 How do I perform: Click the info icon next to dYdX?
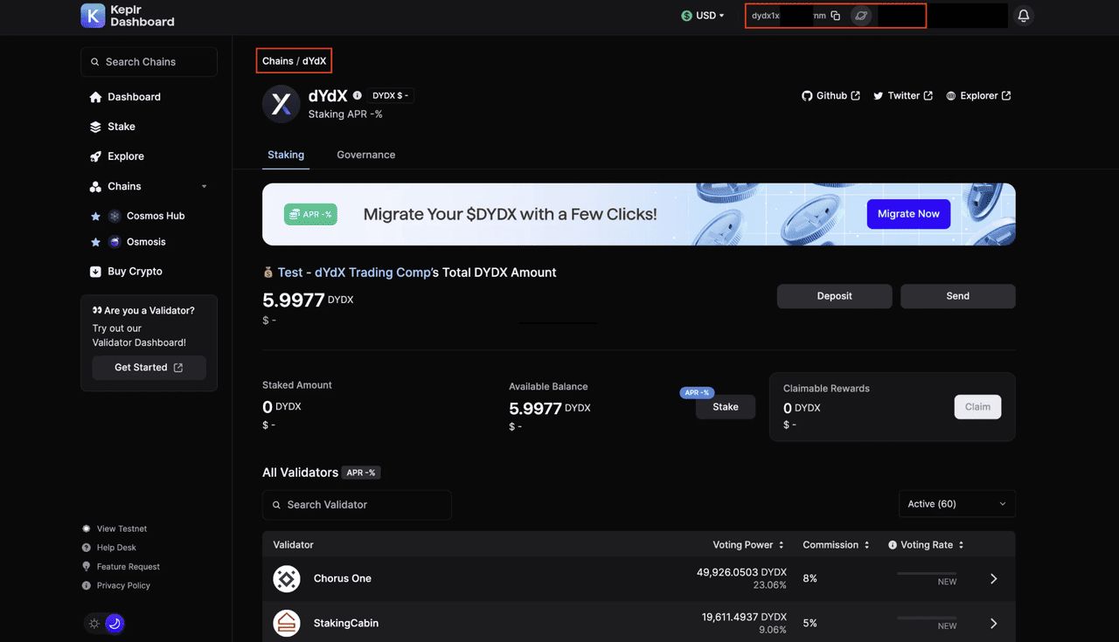357,95
